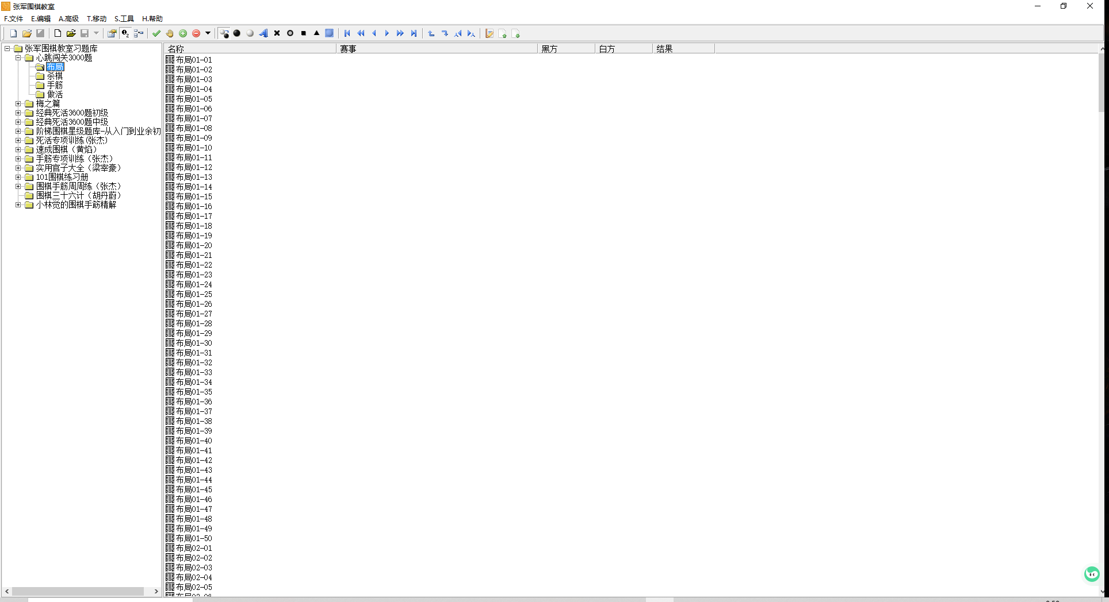
Task: Open the S.工具 menu
Action: (x=124, y=19)
